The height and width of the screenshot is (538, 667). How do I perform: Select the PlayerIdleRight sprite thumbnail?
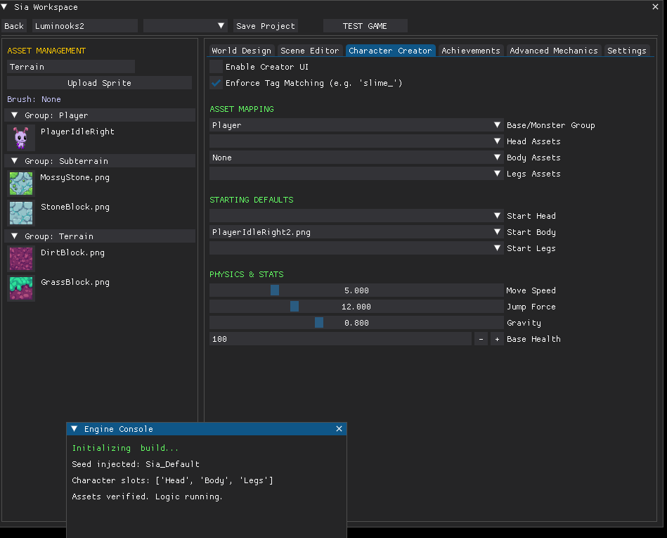click(x=21, y=138)
